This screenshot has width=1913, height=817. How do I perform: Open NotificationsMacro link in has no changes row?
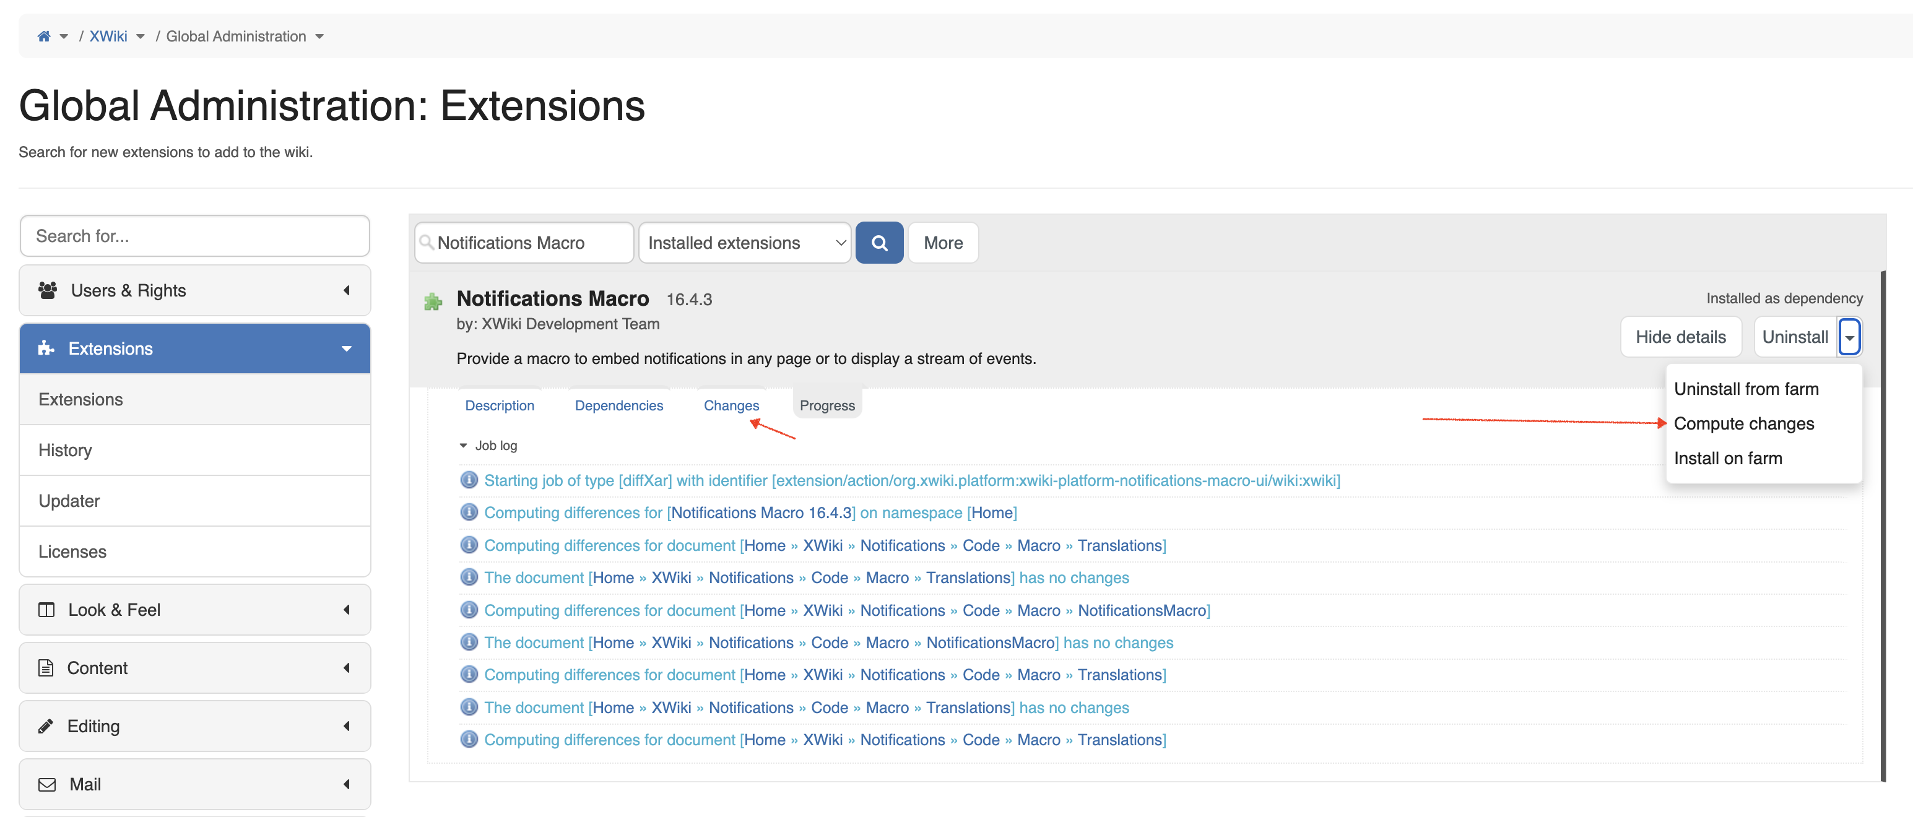[991, 642]
